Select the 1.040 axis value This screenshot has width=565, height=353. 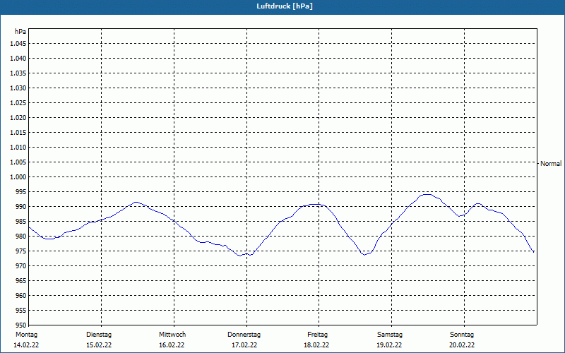(x=18, y=59)
